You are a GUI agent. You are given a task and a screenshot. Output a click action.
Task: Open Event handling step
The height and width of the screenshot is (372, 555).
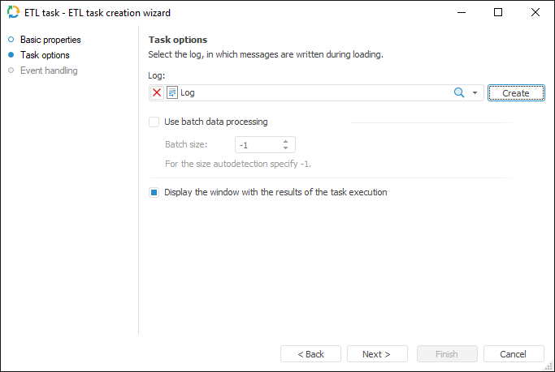(x=49, y=71)
